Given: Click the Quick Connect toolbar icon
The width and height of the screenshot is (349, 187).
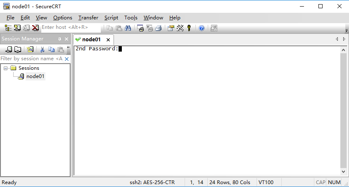Looking at the screenshot, I should pyautogui.click(x=17, y=28).
